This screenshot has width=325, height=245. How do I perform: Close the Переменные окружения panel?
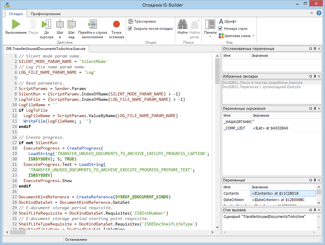click(x=319, y=109)
